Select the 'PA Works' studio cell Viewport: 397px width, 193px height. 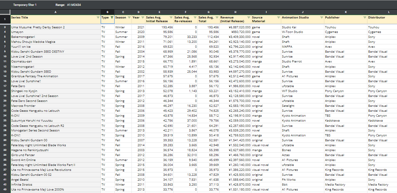tap(302, 180)
